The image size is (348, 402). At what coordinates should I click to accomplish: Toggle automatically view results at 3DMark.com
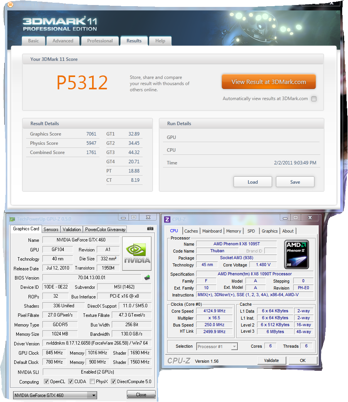coord(314,99)
